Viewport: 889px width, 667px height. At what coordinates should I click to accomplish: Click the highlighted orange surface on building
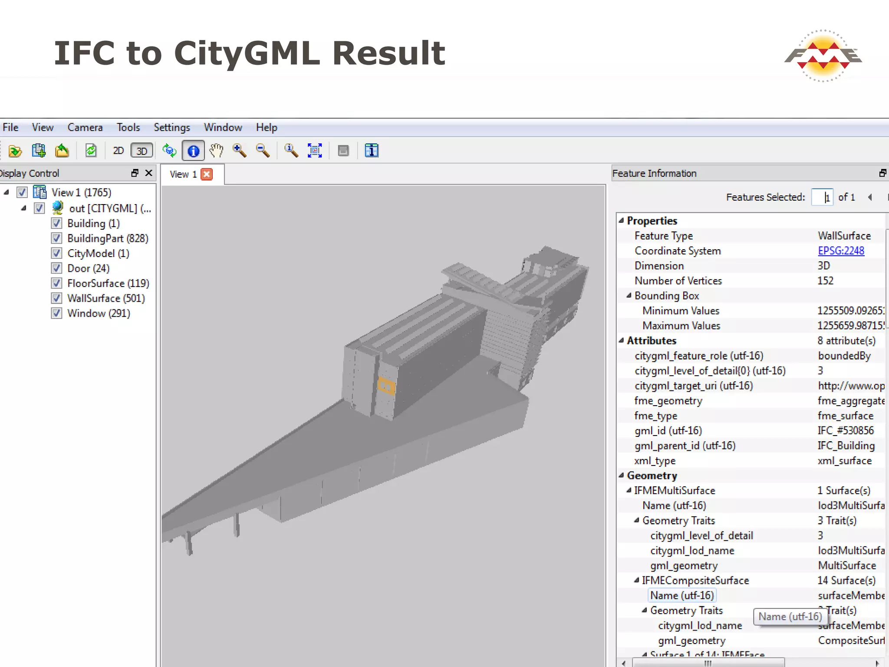point(386,386)
